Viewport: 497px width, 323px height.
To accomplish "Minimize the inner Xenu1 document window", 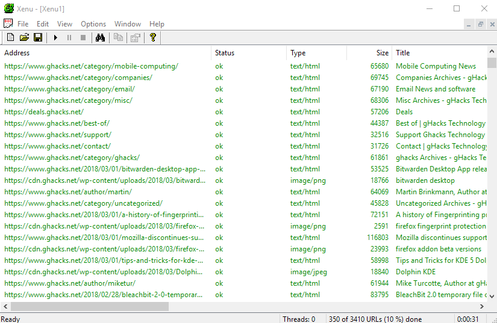I will point(469,24).
